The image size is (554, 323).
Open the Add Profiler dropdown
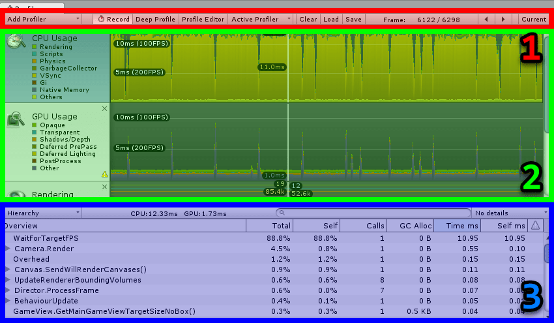pyautogui.click(x=43, y=19)
